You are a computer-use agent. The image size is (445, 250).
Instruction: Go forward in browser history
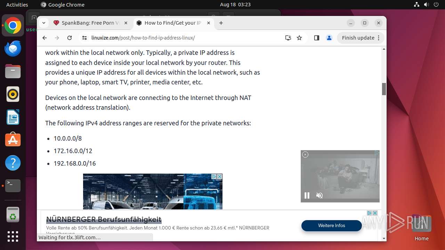57,38
